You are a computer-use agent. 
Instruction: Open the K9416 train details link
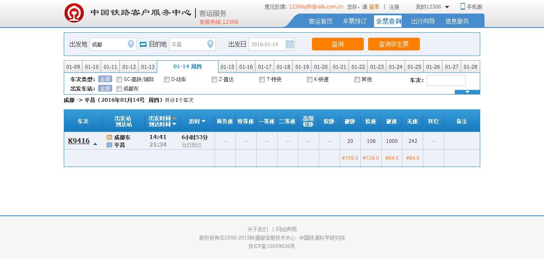79,141
